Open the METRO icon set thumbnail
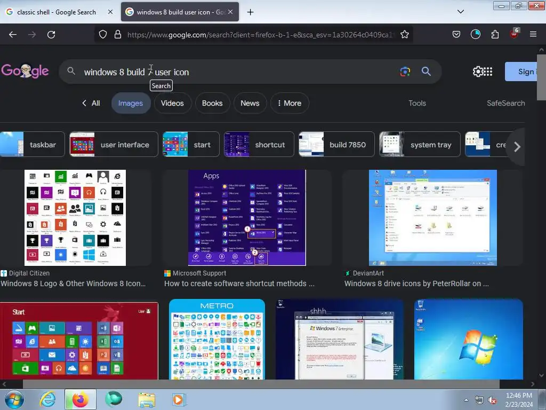The image size is (546, 410). [x=217, y=339]
